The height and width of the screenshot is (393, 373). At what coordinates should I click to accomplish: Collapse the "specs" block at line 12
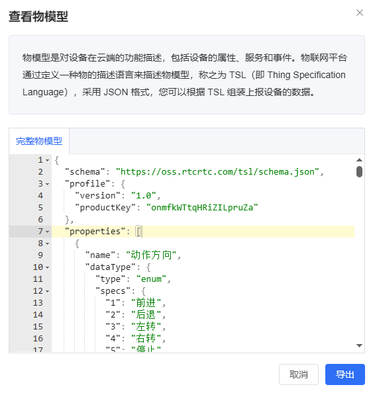point(47,291)
